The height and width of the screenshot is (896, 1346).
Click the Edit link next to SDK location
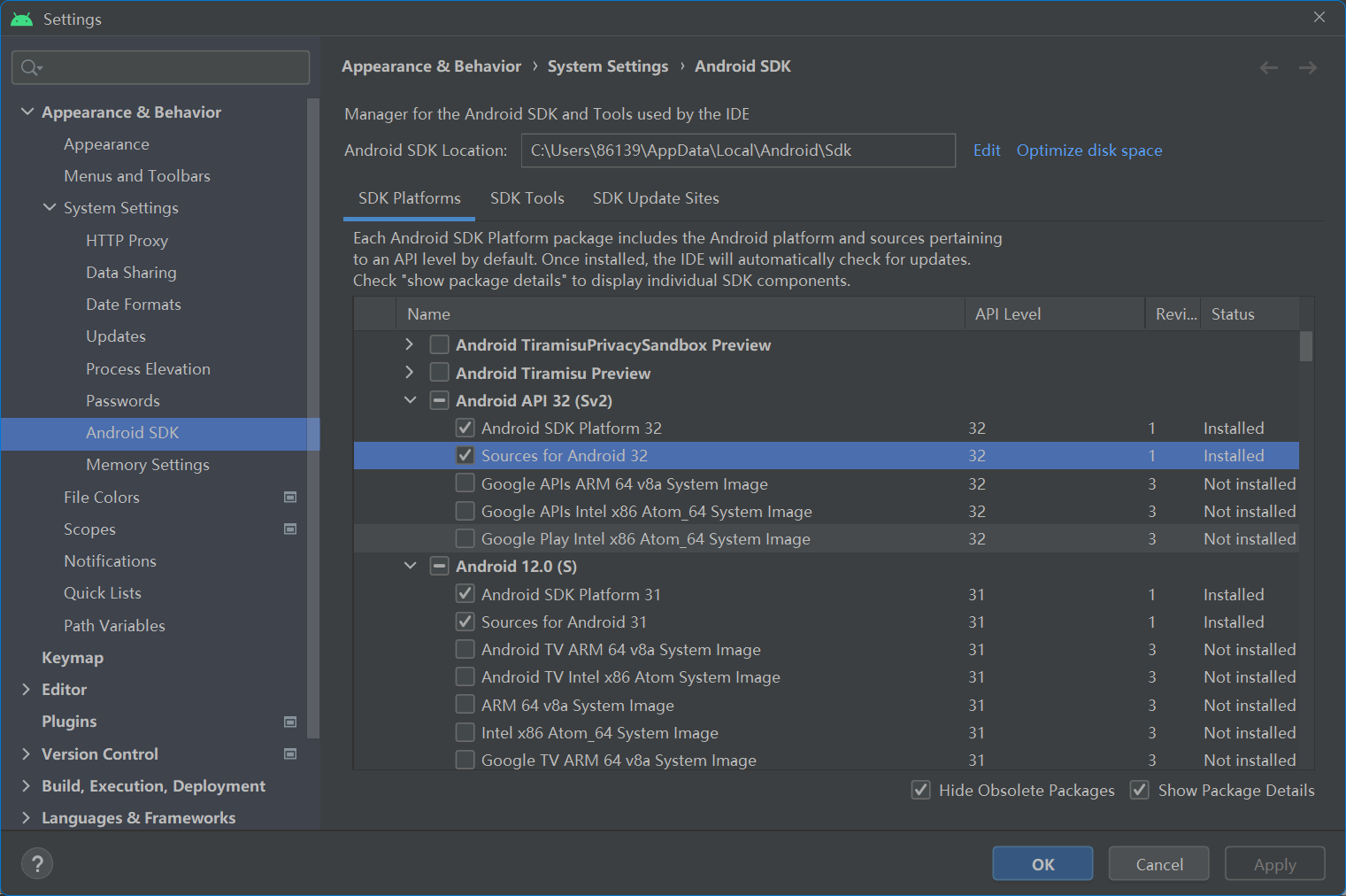[986, 151]
